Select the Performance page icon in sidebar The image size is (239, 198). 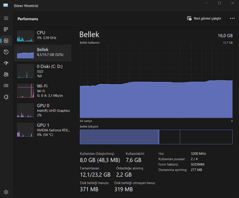tap(6, 41)
